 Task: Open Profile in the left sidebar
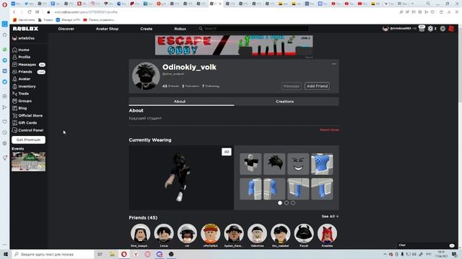21,57
